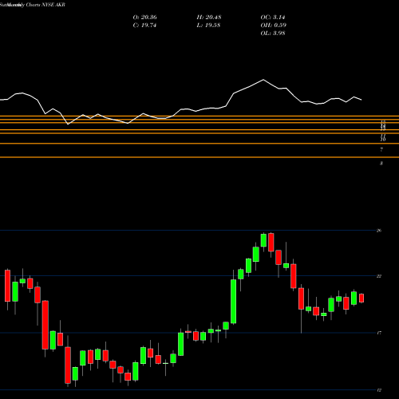Screen dimensions: 399x399
Task: Click the 'H: 20.48' high value
Action: [x=209, y=18]
